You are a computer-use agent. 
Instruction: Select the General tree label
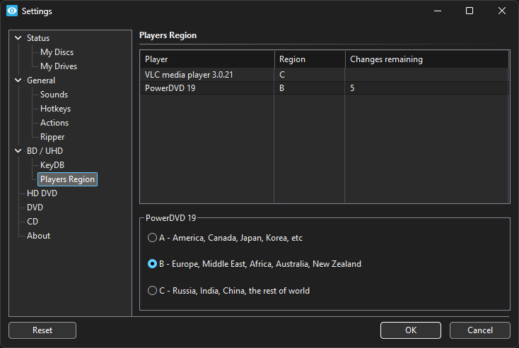point(41,80)
